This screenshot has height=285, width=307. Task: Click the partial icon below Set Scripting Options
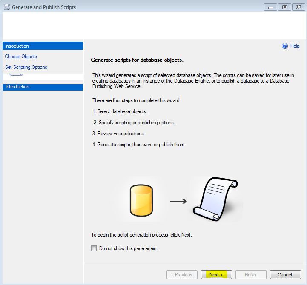pyautogui.click(x=16, y=74)
